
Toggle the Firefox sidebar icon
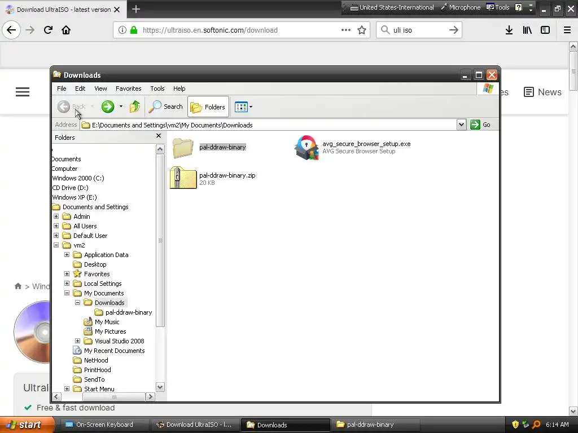pyautogui.click(x=545, y=30)
